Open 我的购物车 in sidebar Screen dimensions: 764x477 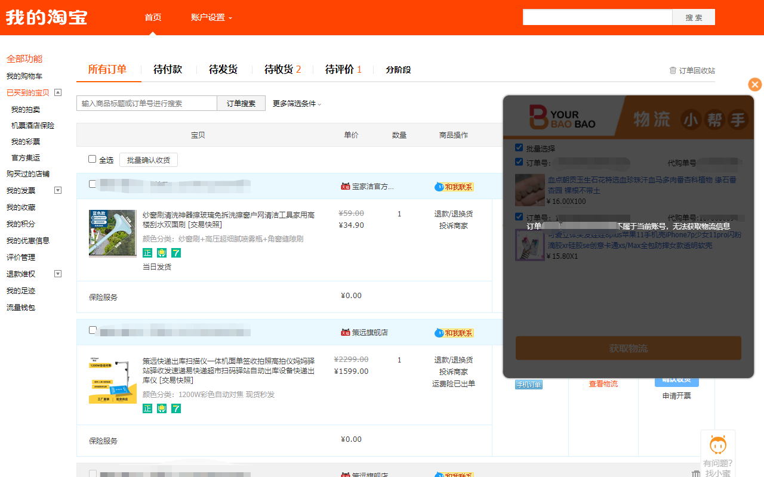tap(24, 76)
